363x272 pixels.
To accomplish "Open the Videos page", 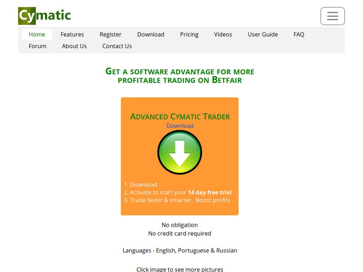I will pos(223,34).
